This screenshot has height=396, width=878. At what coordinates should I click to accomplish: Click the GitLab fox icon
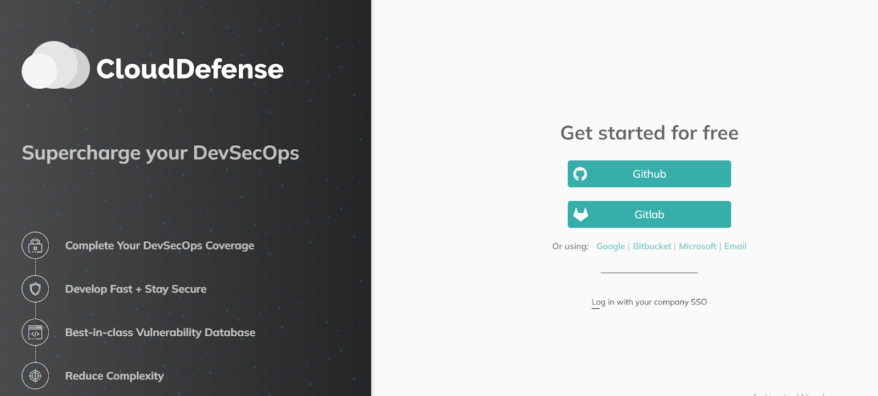point(581,214)
